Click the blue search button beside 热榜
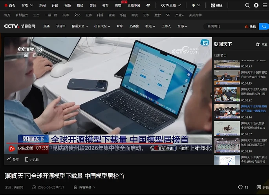The width and height of the screenshot is (269, 196). click(x=264, y=26)
